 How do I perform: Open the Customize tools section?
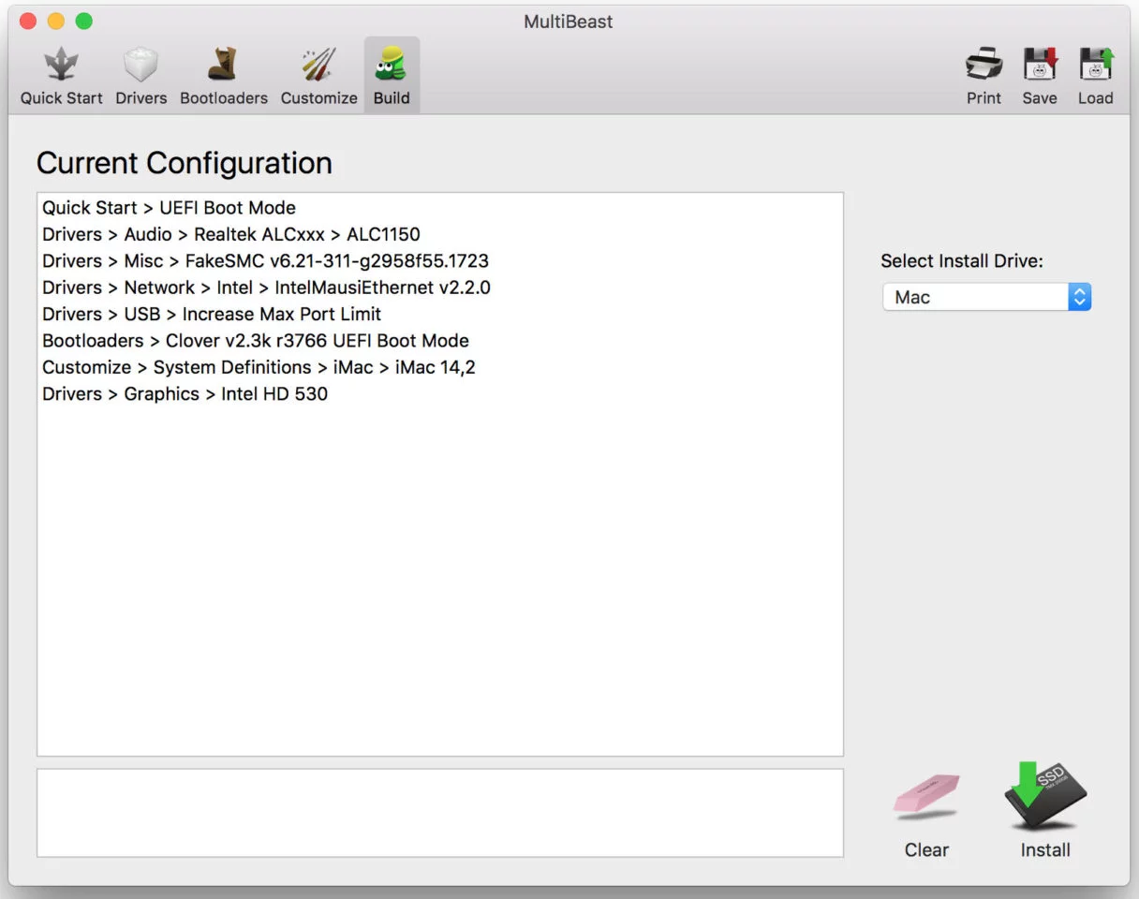[x=318, y=76]
